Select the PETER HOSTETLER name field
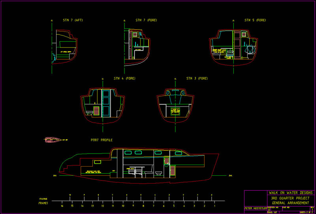This screenshot has height=214, width=316. tap(254, 208)
